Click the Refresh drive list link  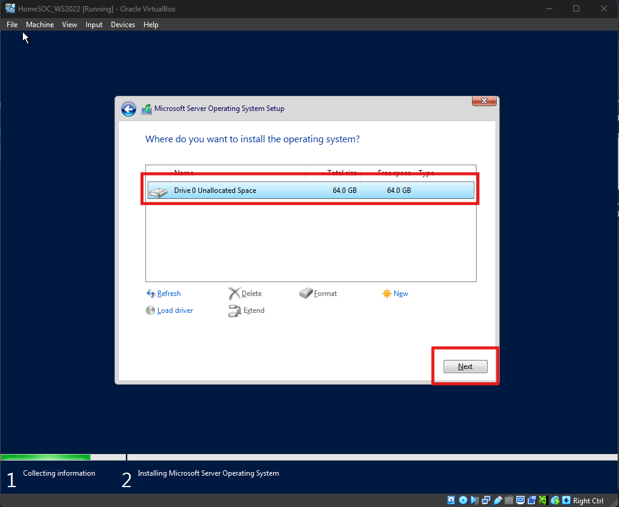tap(169, 294)
